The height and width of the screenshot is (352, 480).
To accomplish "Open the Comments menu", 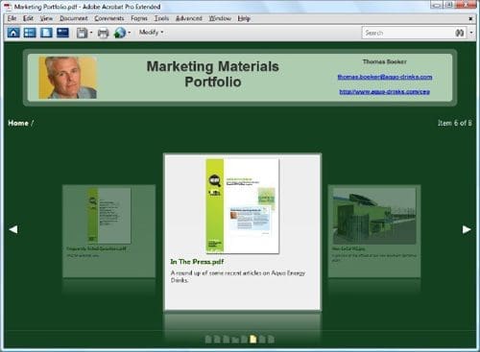I will pos(109,18).
